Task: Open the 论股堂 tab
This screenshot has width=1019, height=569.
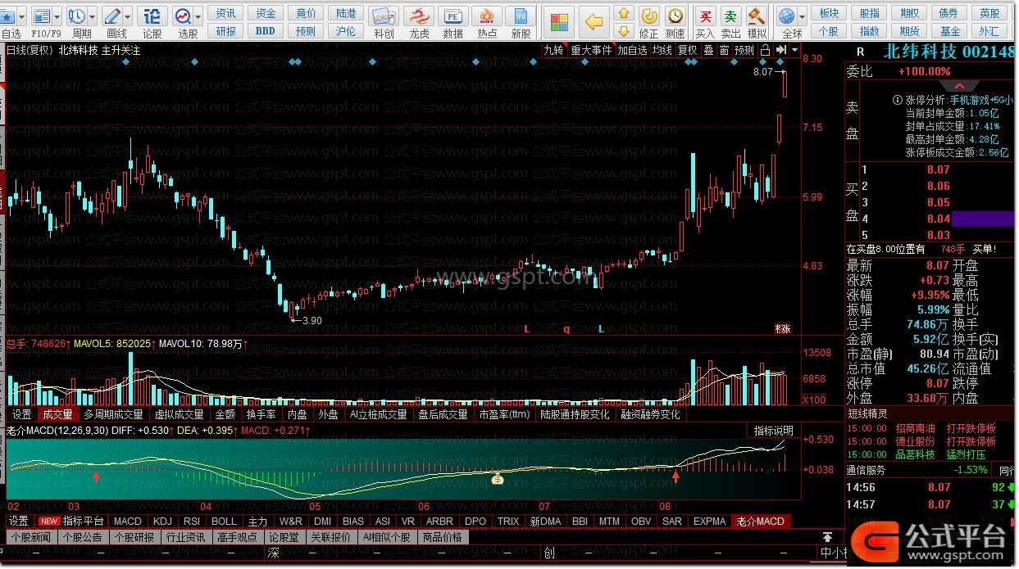Action: [285, 537]
